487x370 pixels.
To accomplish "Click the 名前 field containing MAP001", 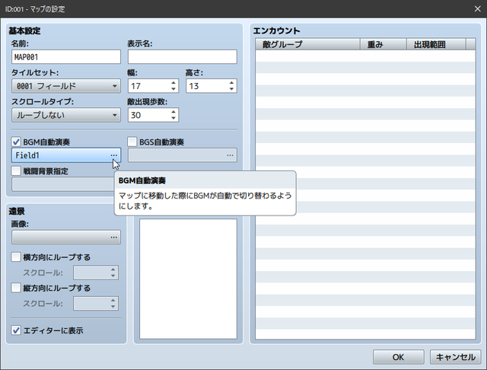I will (x=66, y=57).
